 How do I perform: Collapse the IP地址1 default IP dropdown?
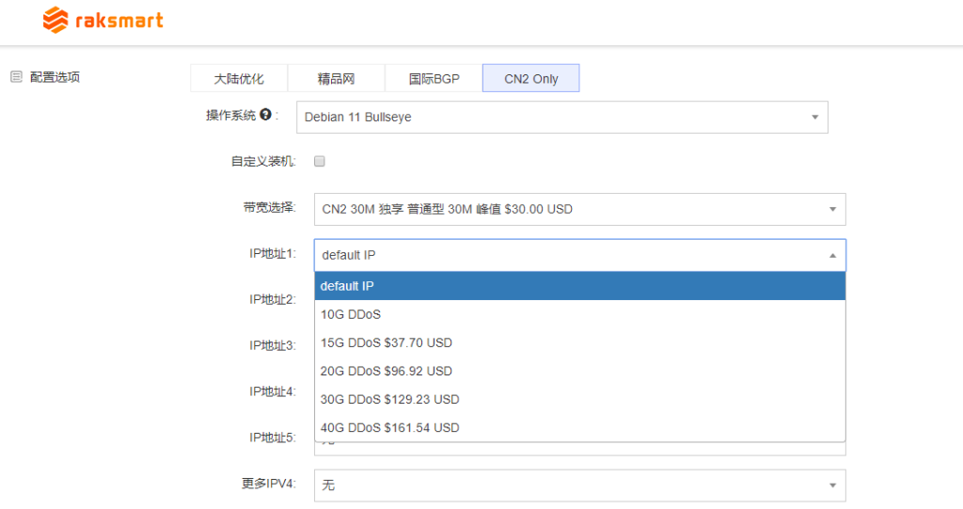point(579,255)
